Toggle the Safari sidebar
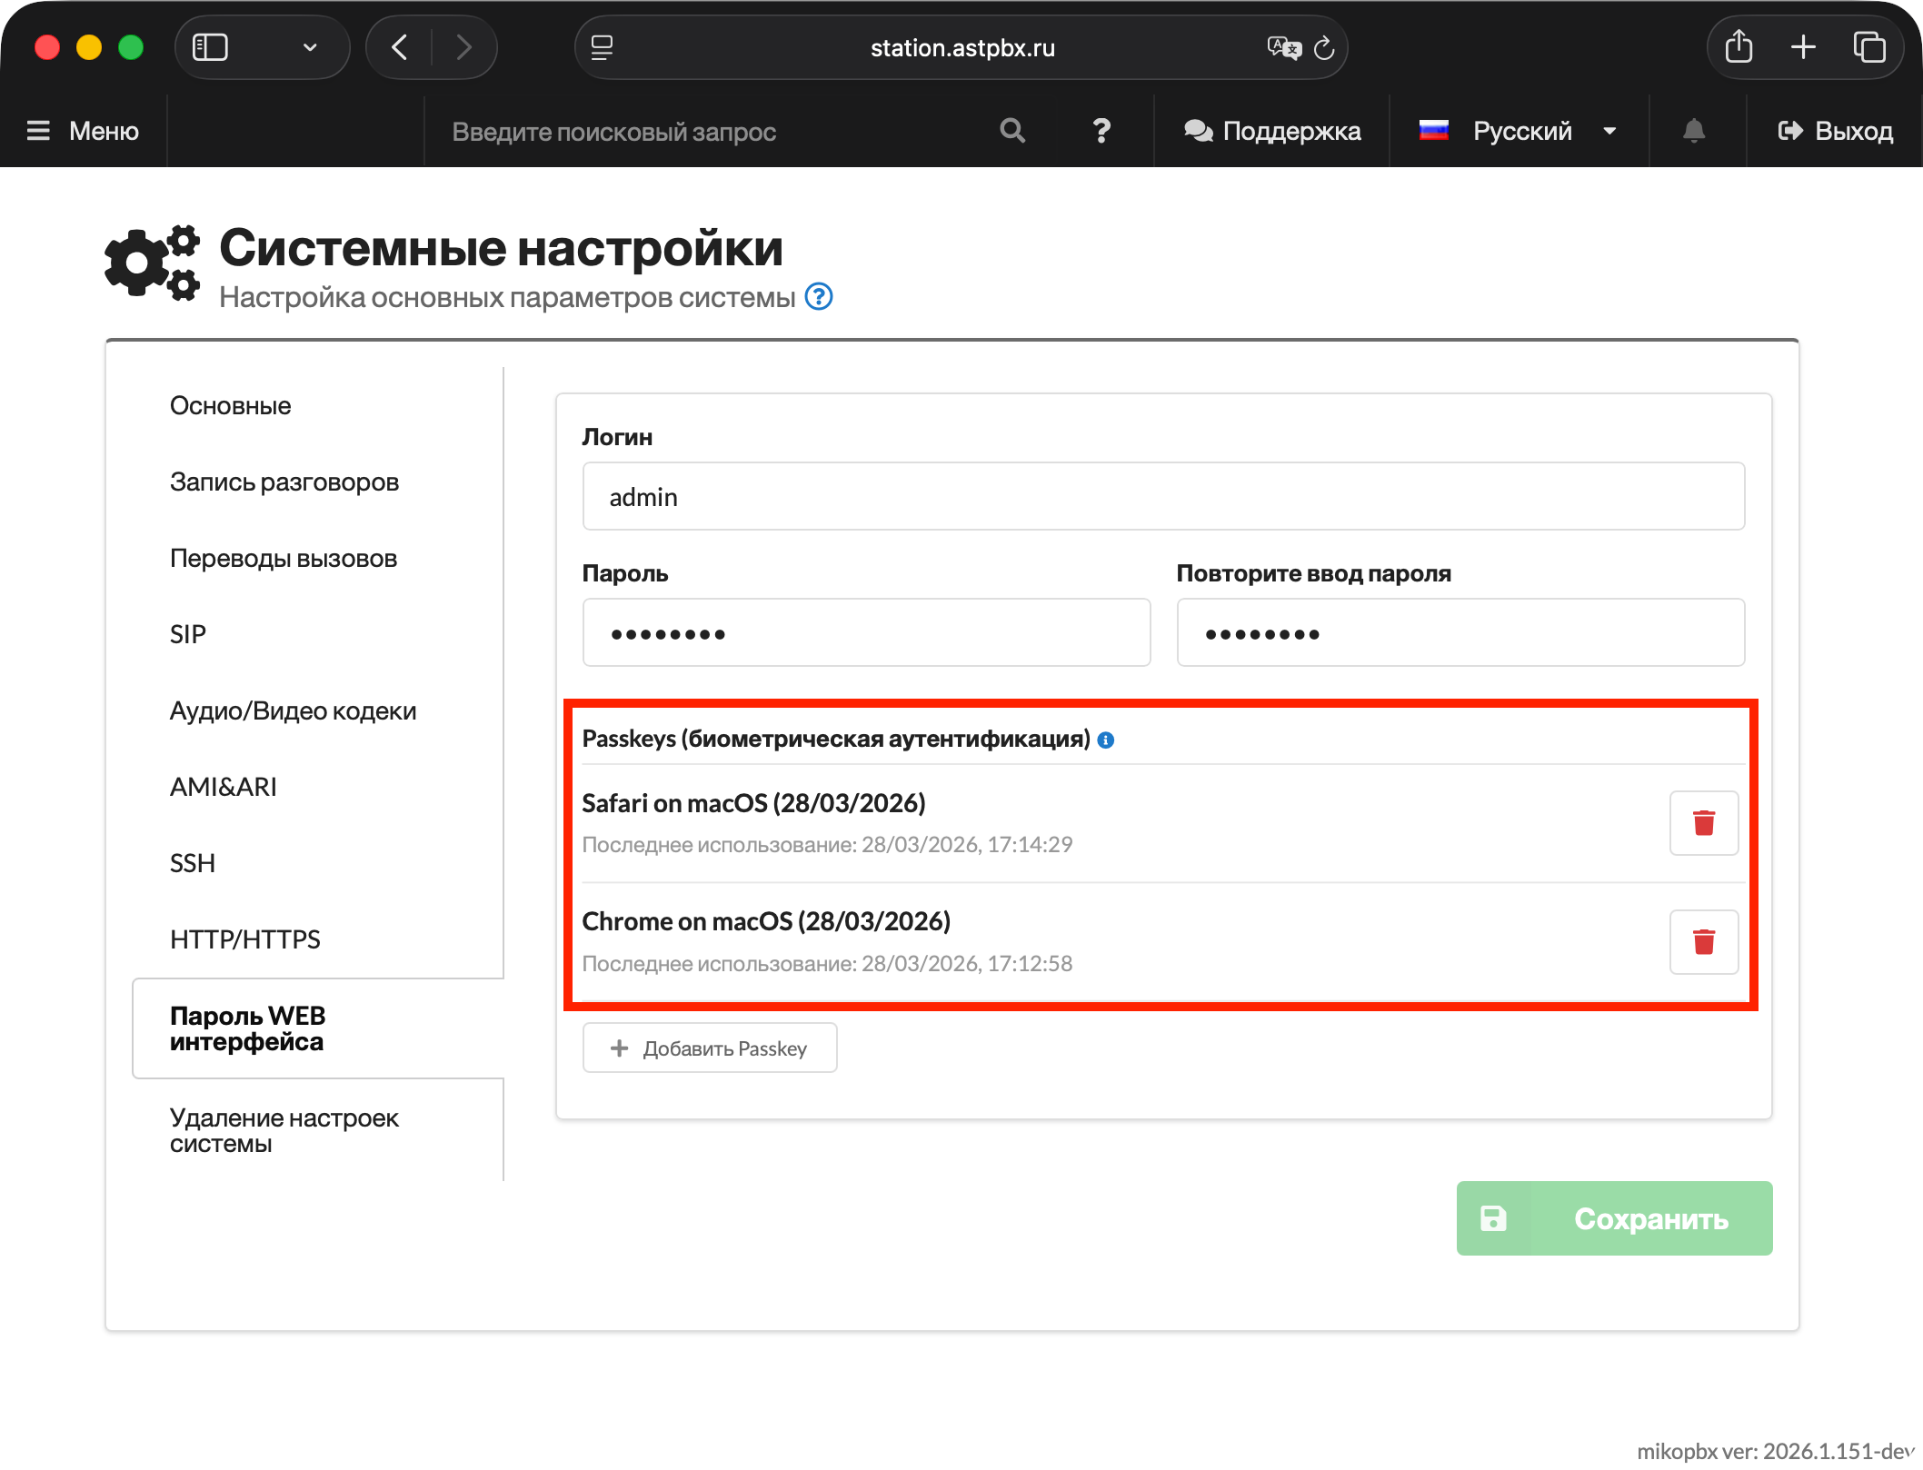Image resolution: width=1923 pixels, height=1470 pixels. 210,47
